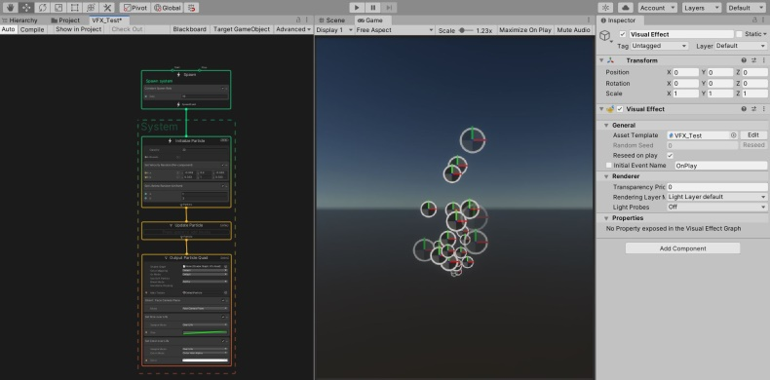Click the Add Component button
Viewport: 770px width, 380px height.
tap(682, 248)
